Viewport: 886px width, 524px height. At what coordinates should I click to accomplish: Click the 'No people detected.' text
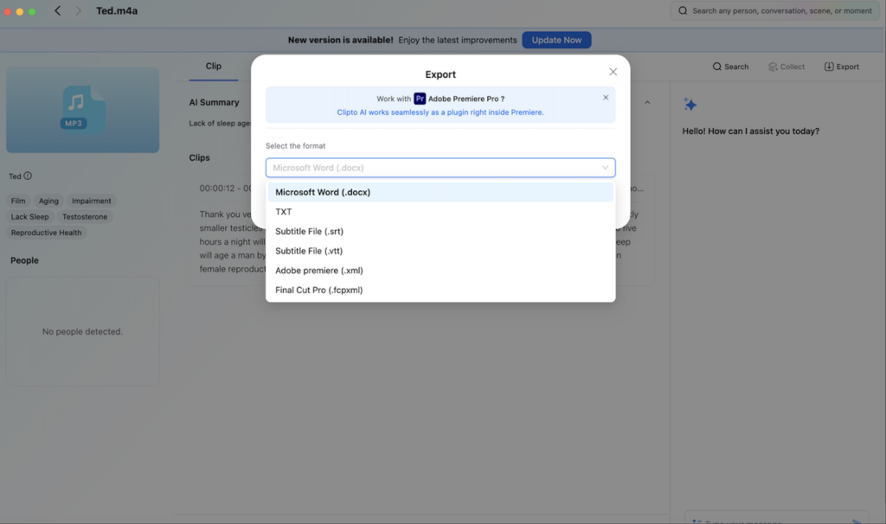(82, 331)
